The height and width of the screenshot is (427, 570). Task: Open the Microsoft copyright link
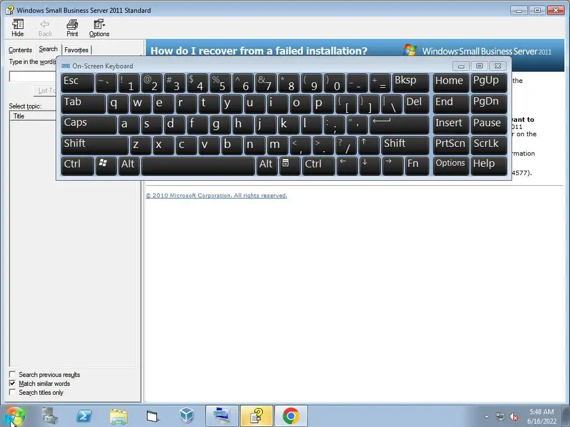click(217, 195)
